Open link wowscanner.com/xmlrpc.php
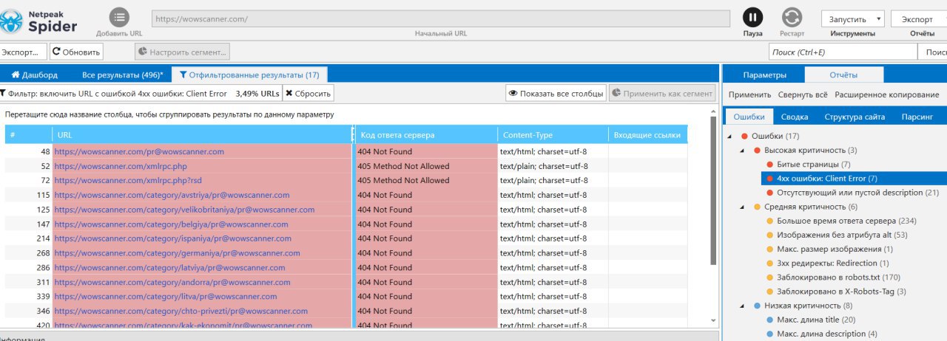The height and width of the screenshot is (341, 947). pyautogui.click(x=121, y=166)
